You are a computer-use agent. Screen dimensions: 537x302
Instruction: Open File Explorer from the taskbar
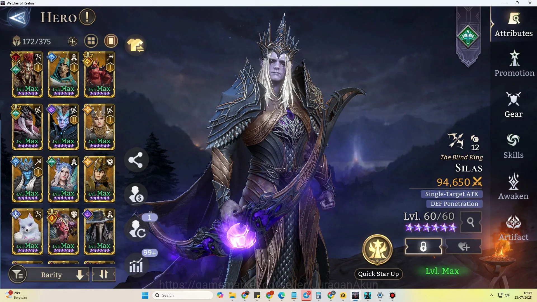[232, 295]
